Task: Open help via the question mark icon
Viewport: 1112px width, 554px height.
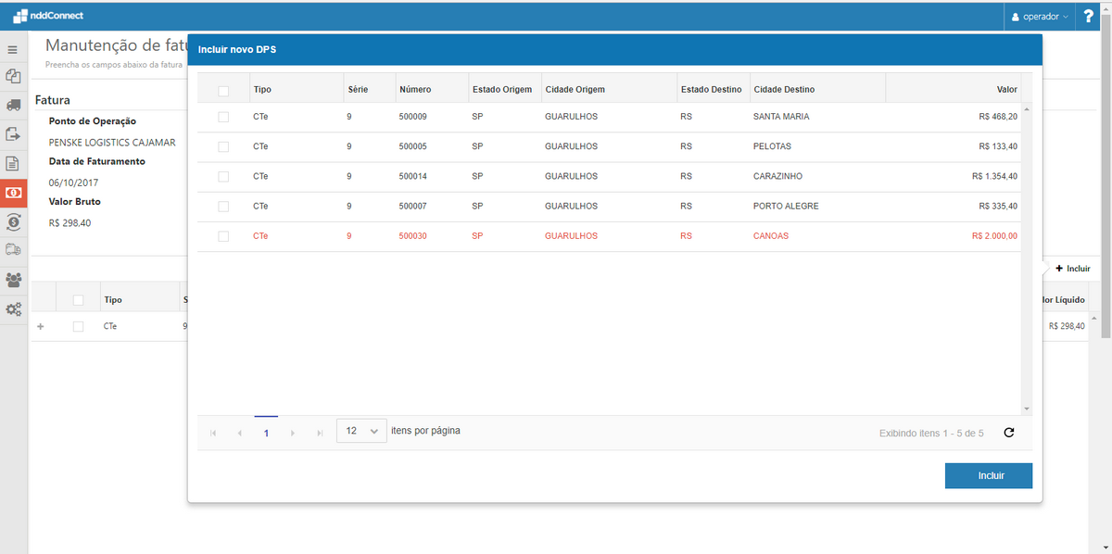Action: 1088,16
